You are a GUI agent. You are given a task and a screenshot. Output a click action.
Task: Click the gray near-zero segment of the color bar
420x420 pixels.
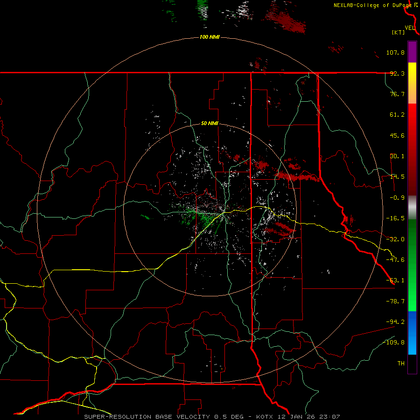[412, 208]
